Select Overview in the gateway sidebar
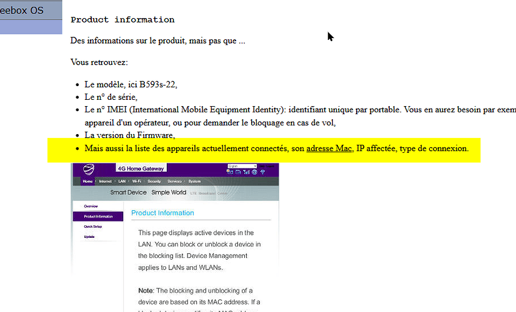This screenshot has height=312, width=516. coord(91,206)
